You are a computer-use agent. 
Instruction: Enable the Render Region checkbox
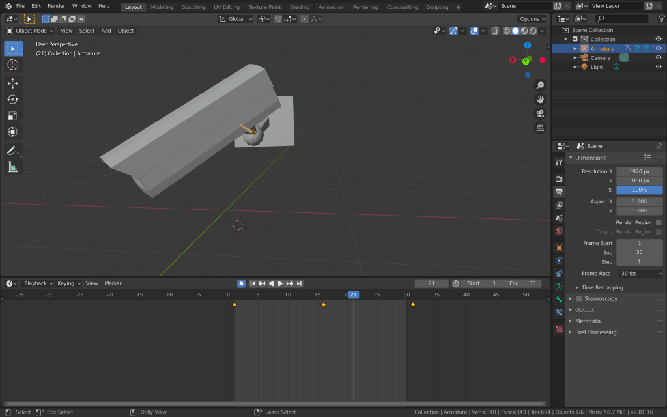[659, 223]
